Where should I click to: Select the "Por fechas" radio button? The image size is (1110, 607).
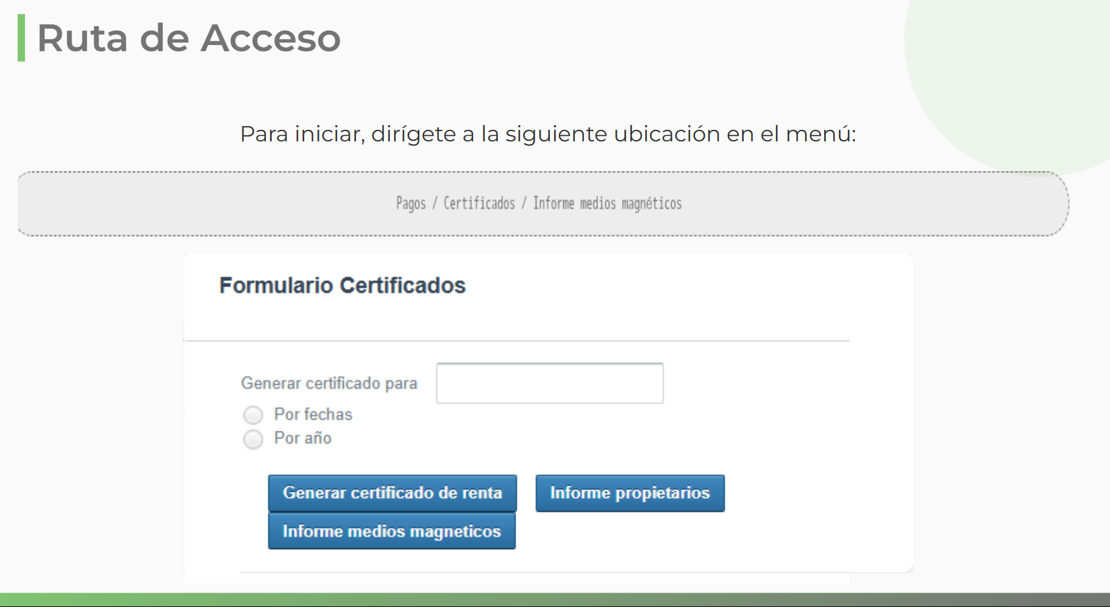253,415
